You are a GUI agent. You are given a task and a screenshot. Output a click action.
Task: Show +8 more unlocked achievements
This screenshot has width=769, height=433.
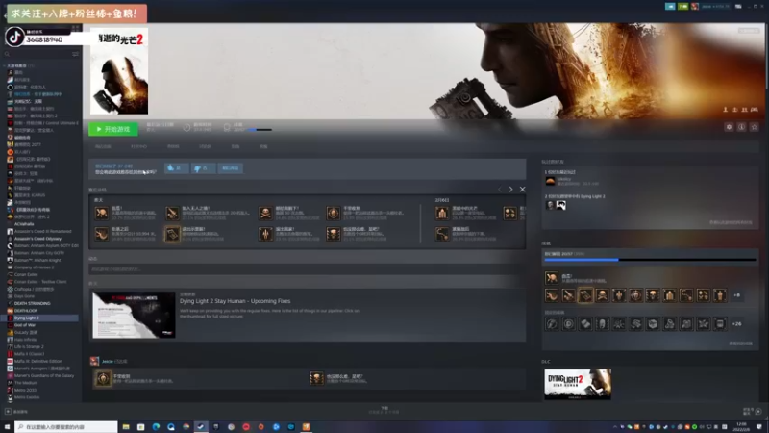736,295
